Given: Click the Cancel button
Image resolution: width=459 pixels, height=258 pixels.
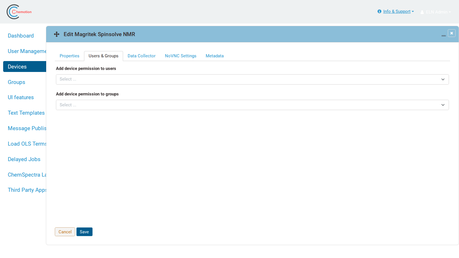Looking at the screenshot, I should 65,232.
